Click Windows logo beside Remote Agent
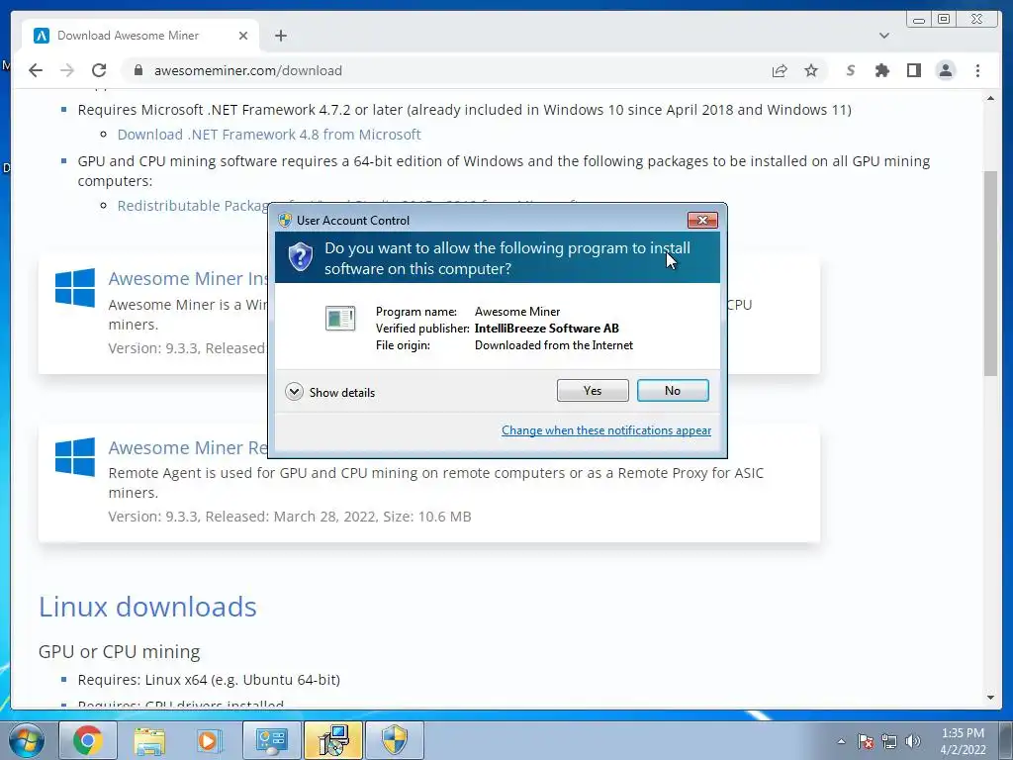1013x760 pixels. tap(75, 456)
